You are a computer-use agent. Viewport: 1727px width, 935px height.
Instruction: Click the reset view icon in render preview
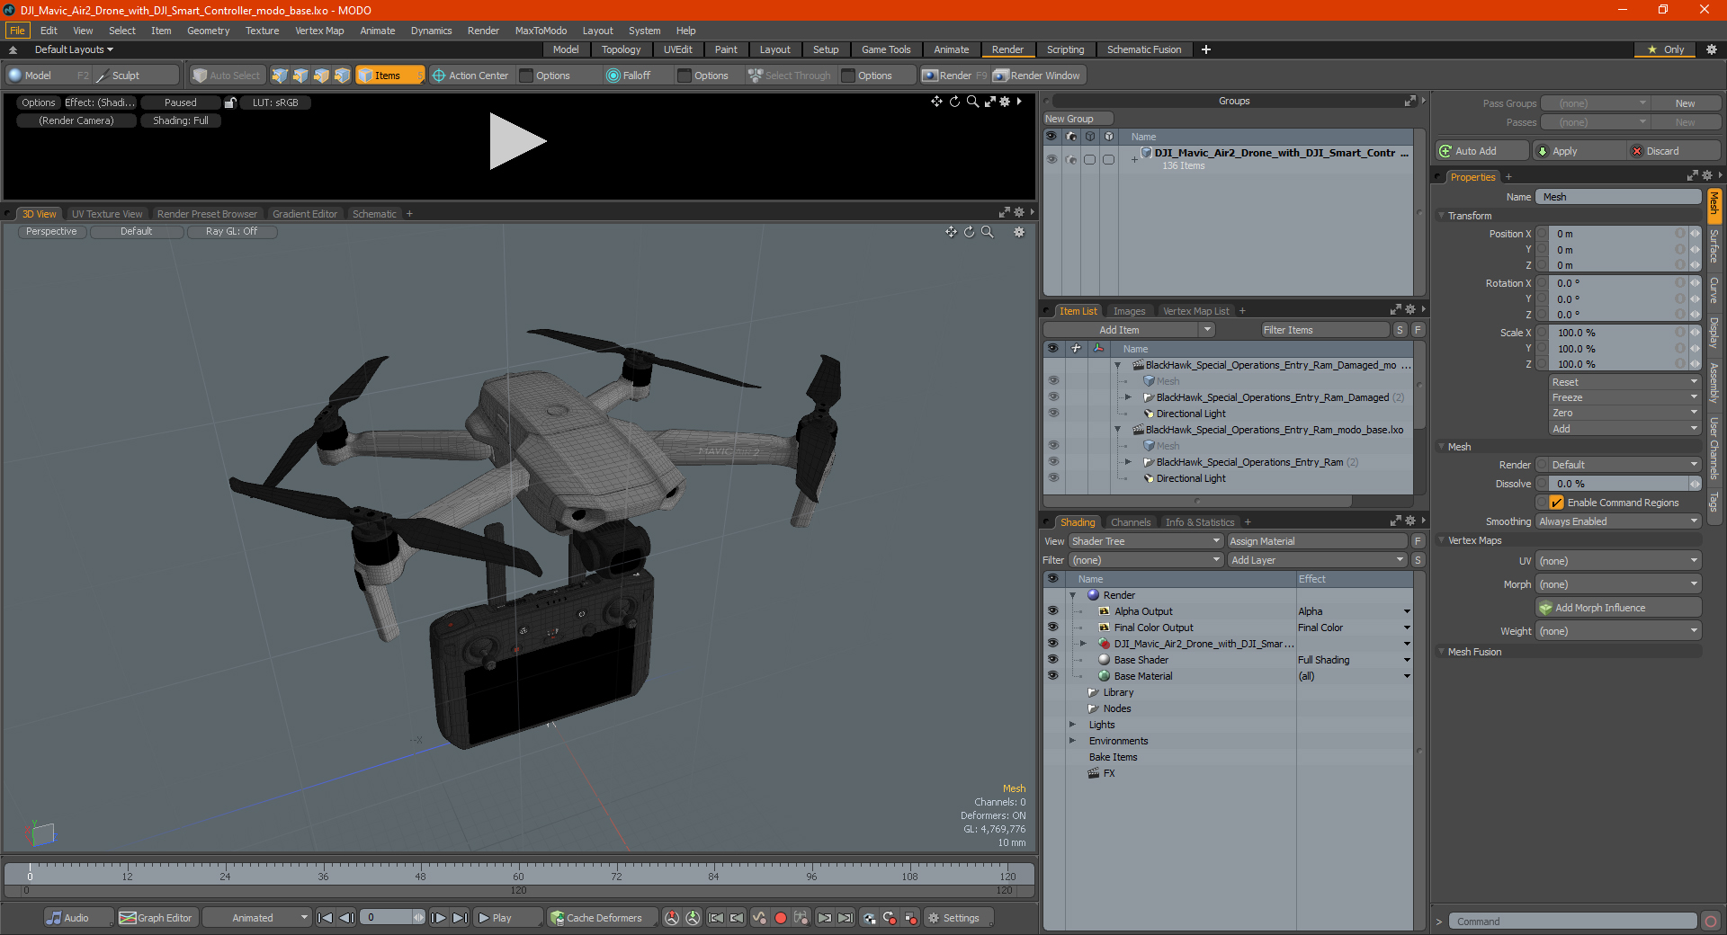point(954,102)
